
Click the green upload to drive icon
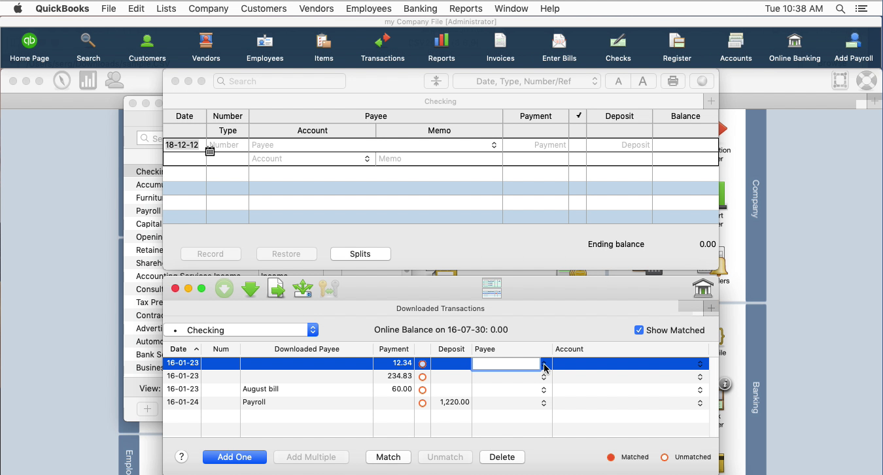tap(303, 288)
